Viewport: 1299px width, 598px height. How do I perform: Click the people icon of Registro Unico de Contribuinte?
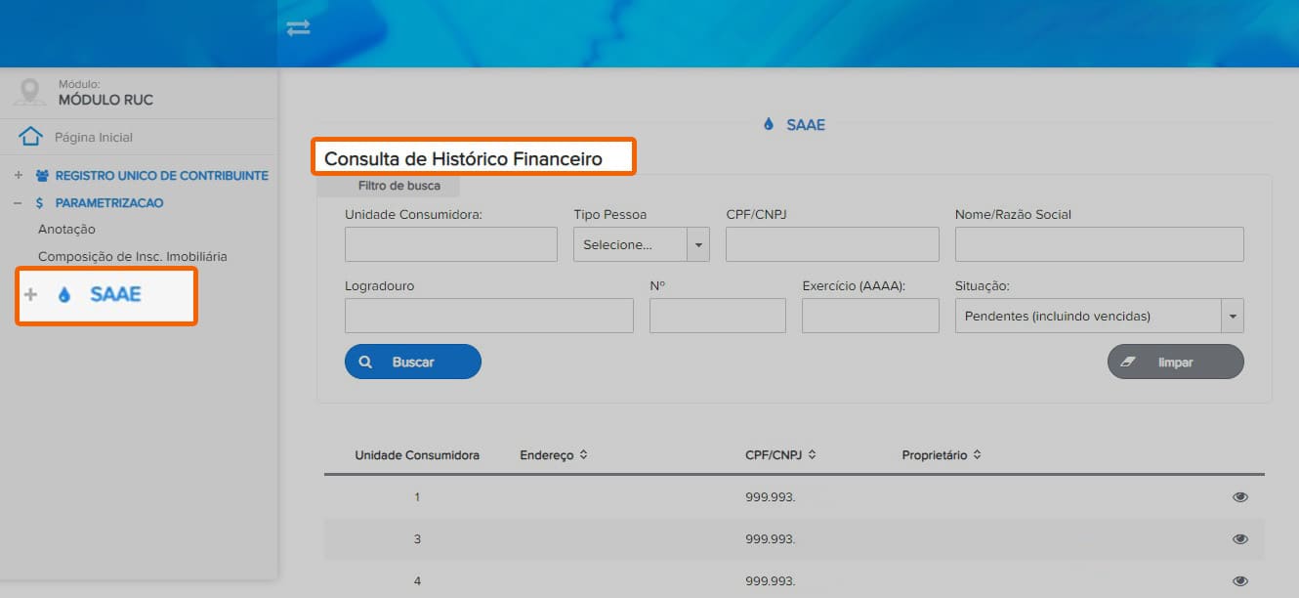point(42,176)
